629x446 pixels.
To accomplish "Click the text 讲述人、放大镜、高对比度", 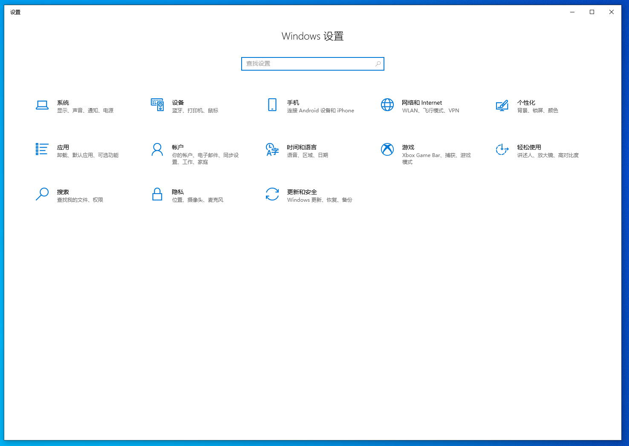I will click(x=548, y=155).
